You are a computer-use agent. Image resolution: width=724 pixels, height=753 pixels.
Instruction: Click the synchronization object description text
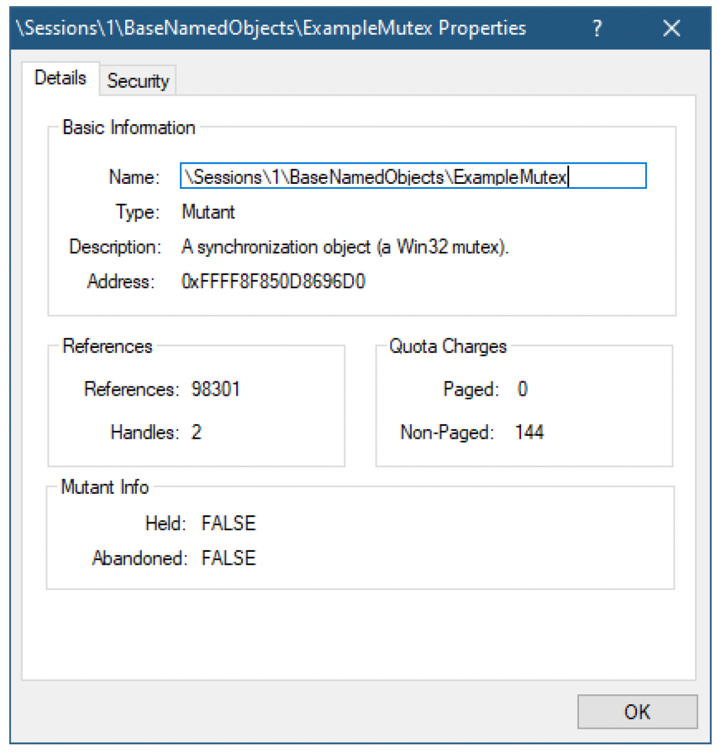click(x=345, y=247)
